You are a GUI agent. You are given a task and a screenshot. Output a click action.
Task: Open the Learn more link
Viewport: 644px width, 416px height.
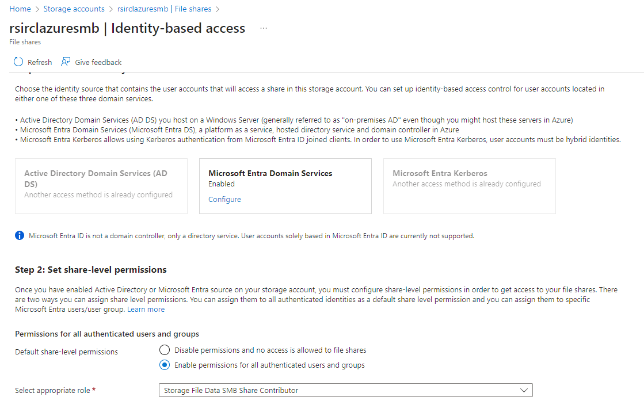pos(146,309)
